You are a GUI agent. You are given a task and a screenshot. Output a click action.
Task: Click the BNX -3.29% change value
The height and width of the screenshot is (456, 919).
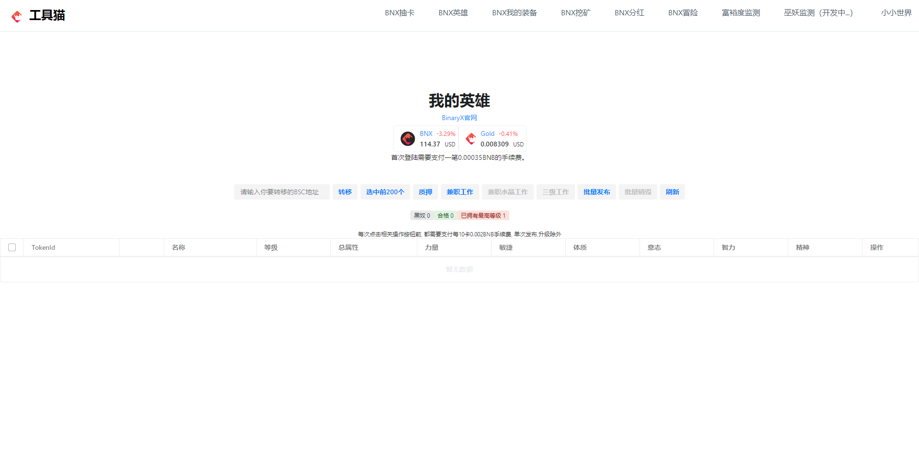(446, 134)
